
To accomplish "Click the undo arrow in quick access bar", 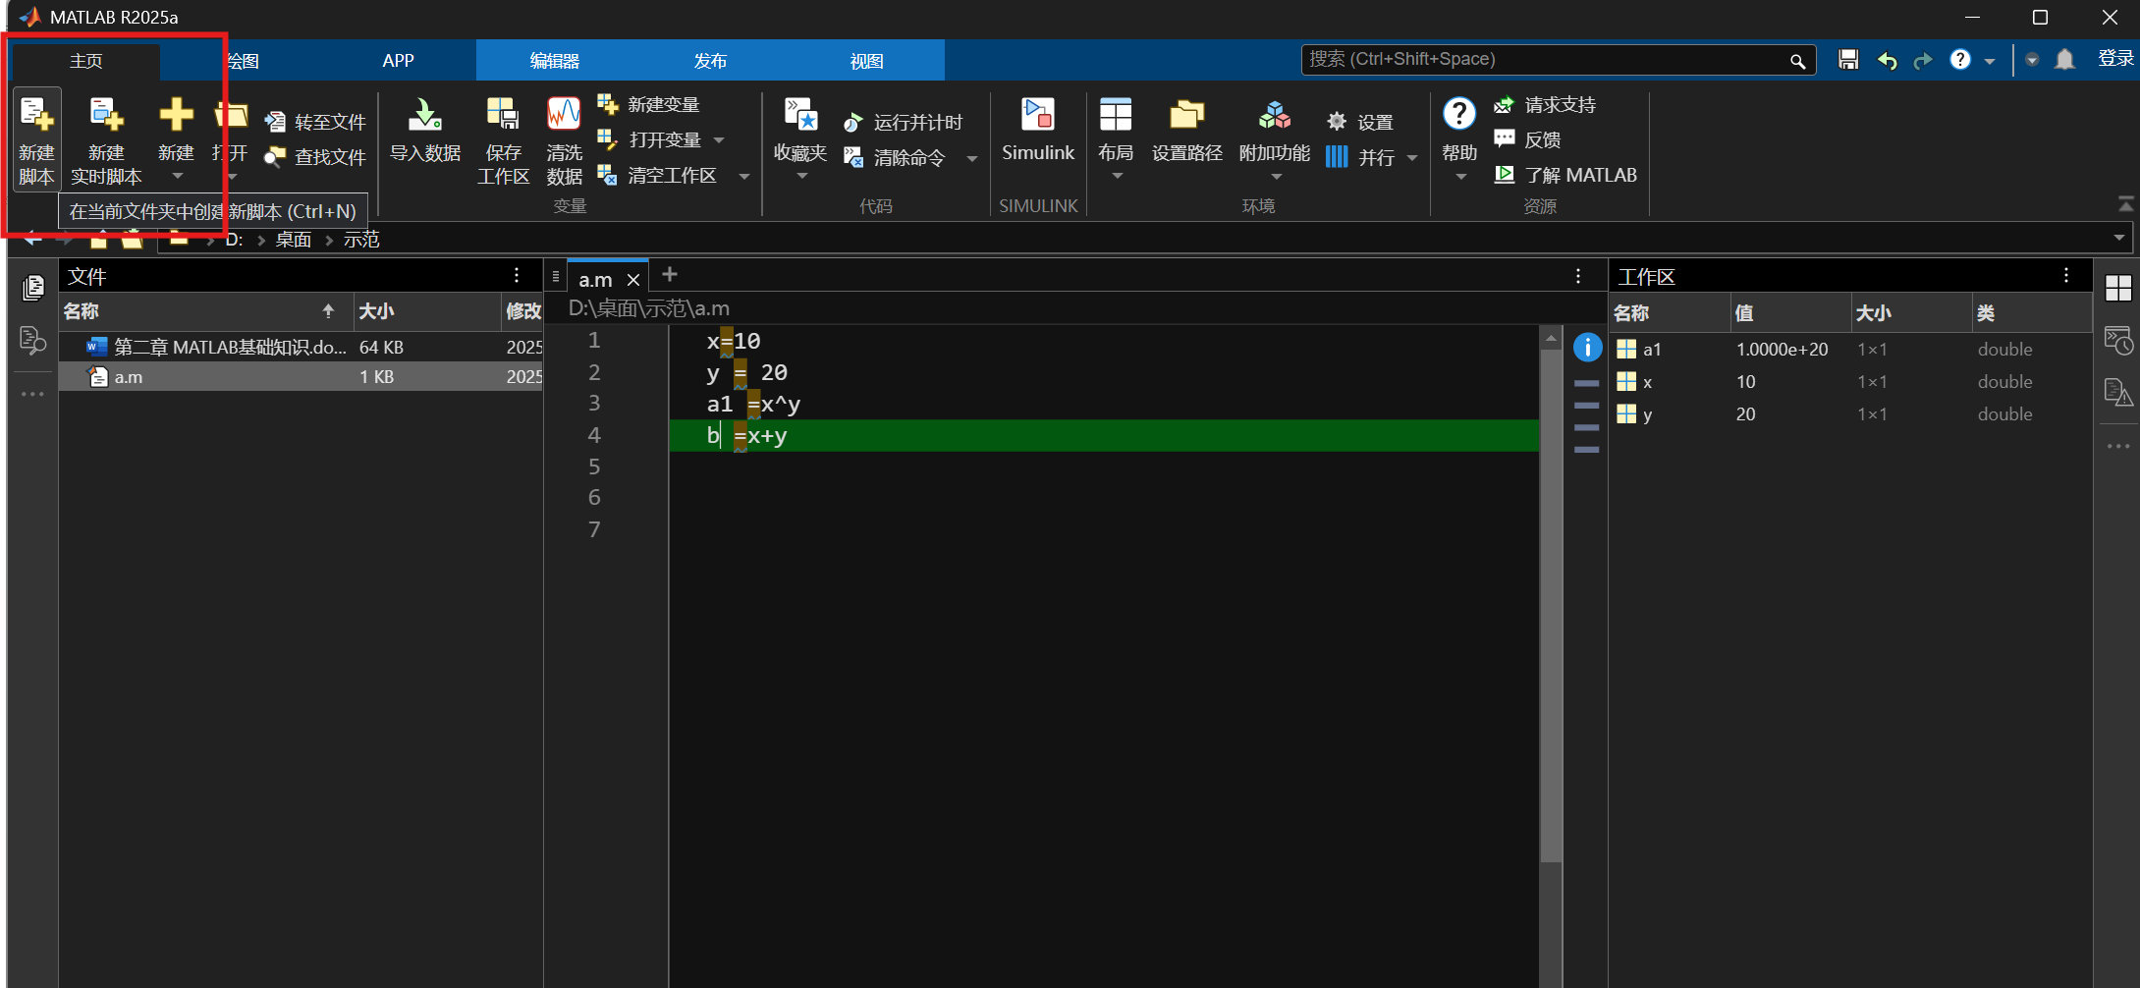I will click(x=1887, y=60).
